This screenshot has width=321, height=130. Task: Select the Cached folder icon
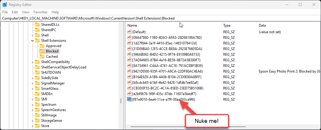(x=42, y=57)
